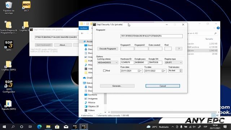The height and width of the screenshot is (130, 231).
Task: Click back arrow in File Explorer
Action: [x=82, y=33]
